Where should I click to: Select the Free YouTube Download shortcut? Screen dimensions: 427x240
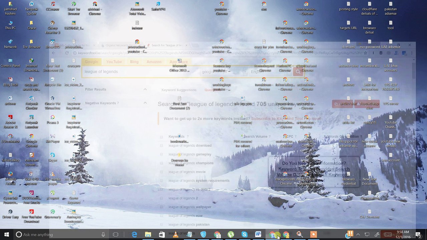32,217
